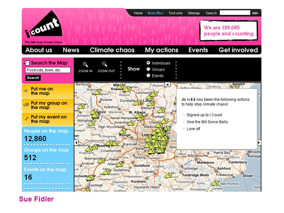Select the Individuals radio button
This screenshot has height=213, width=284.
[148, 63]
